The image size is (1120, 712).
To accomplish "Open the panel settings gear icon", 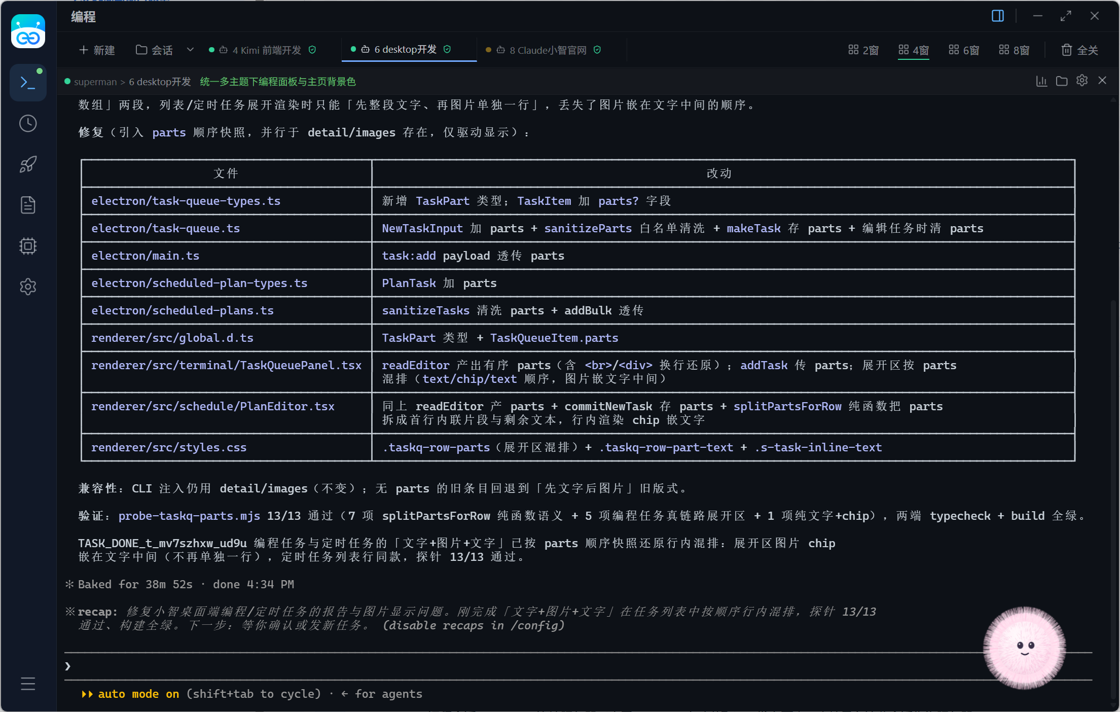I will click(1082, 81).
